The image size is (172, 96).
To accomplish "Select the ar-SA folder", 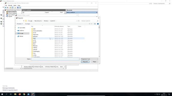I will tap(34, 40).
